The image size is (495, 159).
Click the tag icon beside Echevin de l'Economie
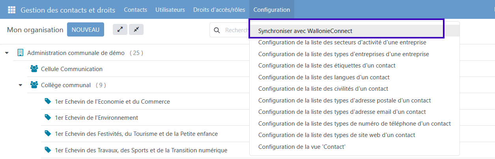click(48, 101)
